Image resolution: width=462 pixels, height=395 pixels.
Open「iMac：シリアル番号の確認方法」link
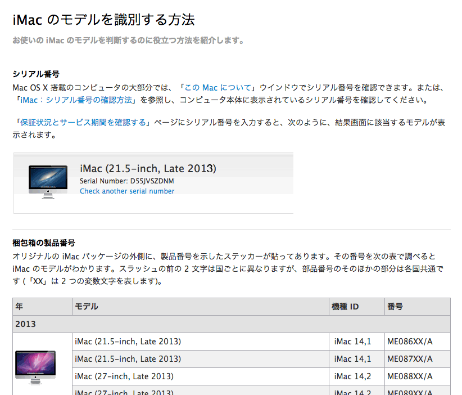coord(76,100)
